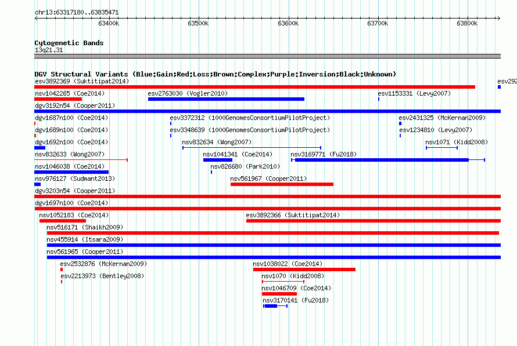The width and height of the screenshot is (517, 346).
Task: Click the 63800k ruler tick label
Action: (x=467, y=23)
